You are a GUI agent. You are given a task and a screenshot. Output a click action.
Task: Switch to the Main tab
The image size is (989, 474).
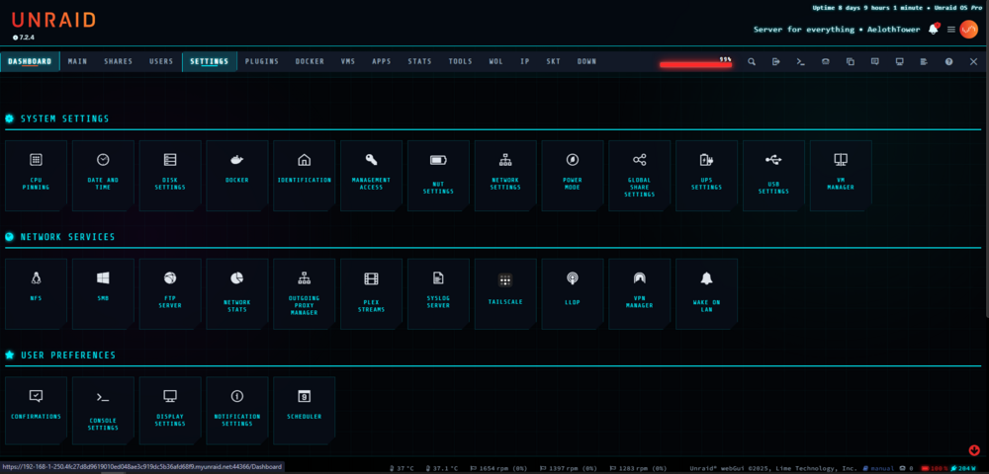click(x=77, y=61)
